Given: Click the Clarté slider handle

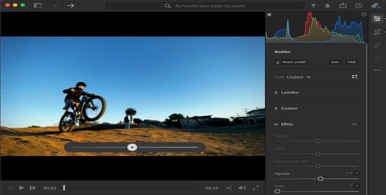Looking at the screenshot, I should click(318, 154).
